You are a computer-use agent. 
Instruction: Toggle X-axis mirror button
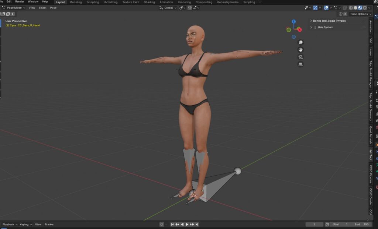tap(345, 14)
